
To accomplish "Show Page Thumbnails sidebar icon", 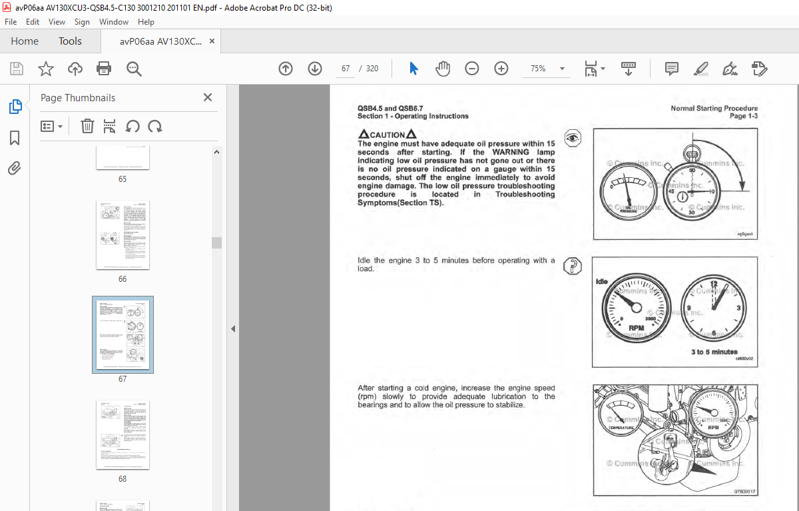I will coord(15,107).
